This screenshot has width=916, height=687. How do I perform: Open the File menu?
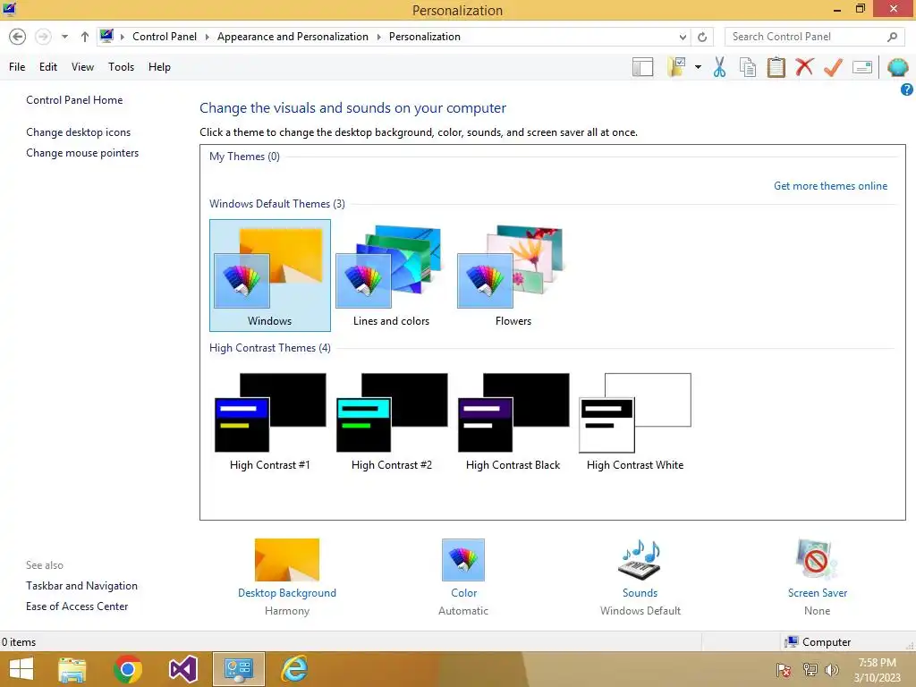(x=17, y=67)
